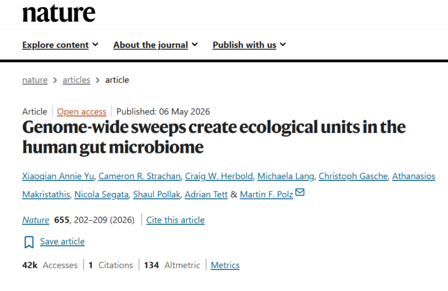Open author Michaela Lang's details
The height and width of the screenshot is (291, 448).
pos(286,176)
